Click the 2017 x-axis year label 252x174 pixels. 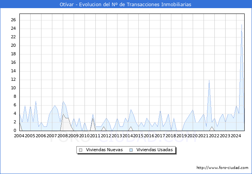click(160, 136)
